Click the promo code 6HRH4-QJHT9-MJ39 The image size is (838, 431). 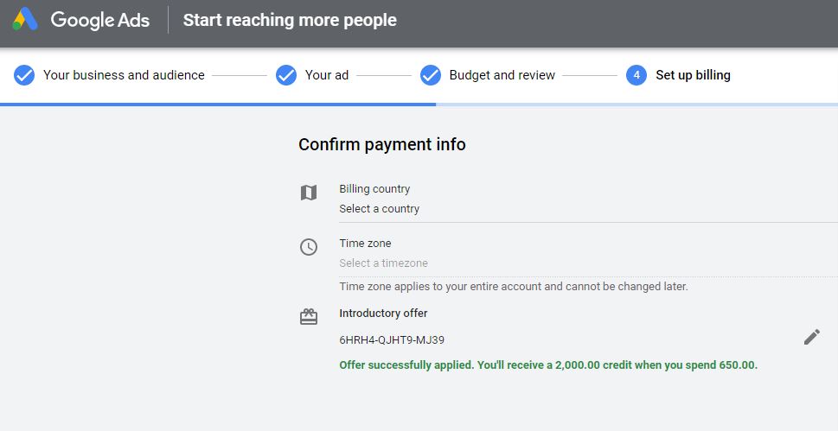coord(392,340)
